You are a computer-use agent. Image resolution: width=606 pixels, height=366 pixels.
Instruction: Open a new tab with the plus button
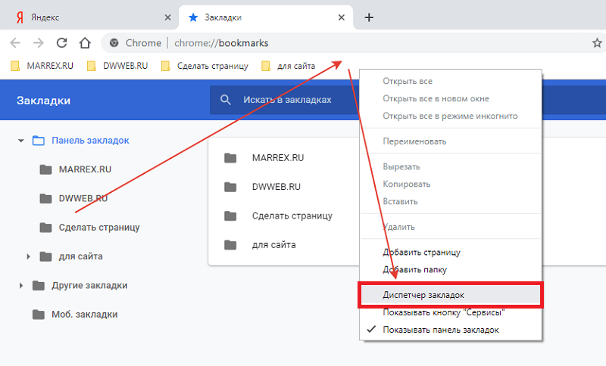coord(369,17)
